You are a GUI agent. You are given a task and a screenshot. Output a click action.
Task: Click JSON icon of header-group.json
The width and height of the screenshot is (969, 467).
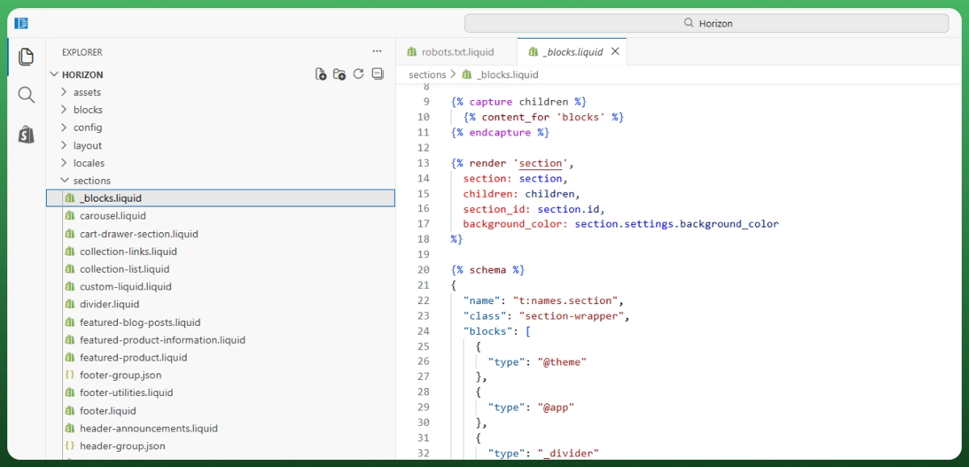point(69,446)
